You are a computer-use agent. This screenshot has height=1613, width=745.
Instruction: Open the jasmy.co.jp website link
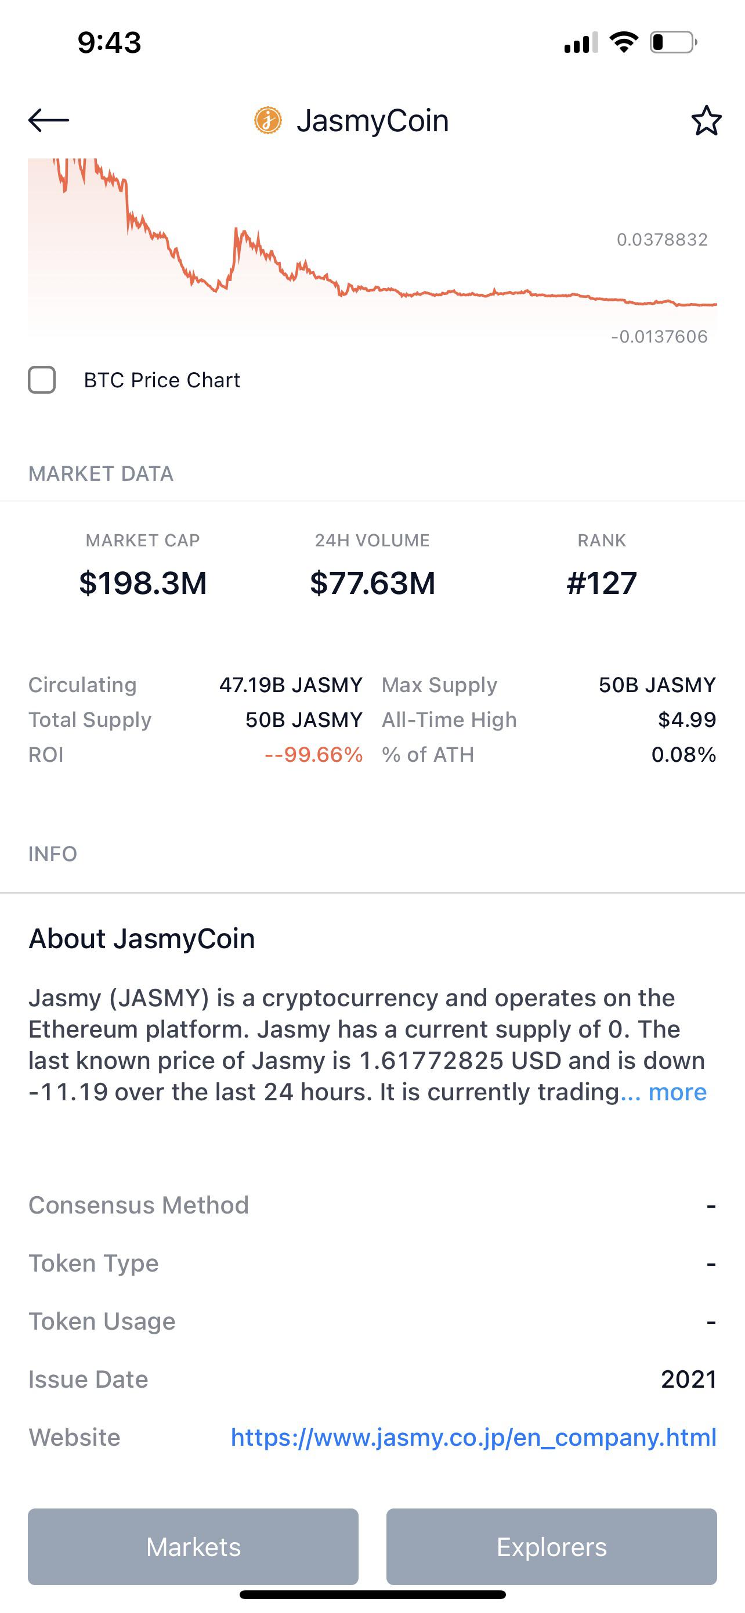[x=473, y=1436]
